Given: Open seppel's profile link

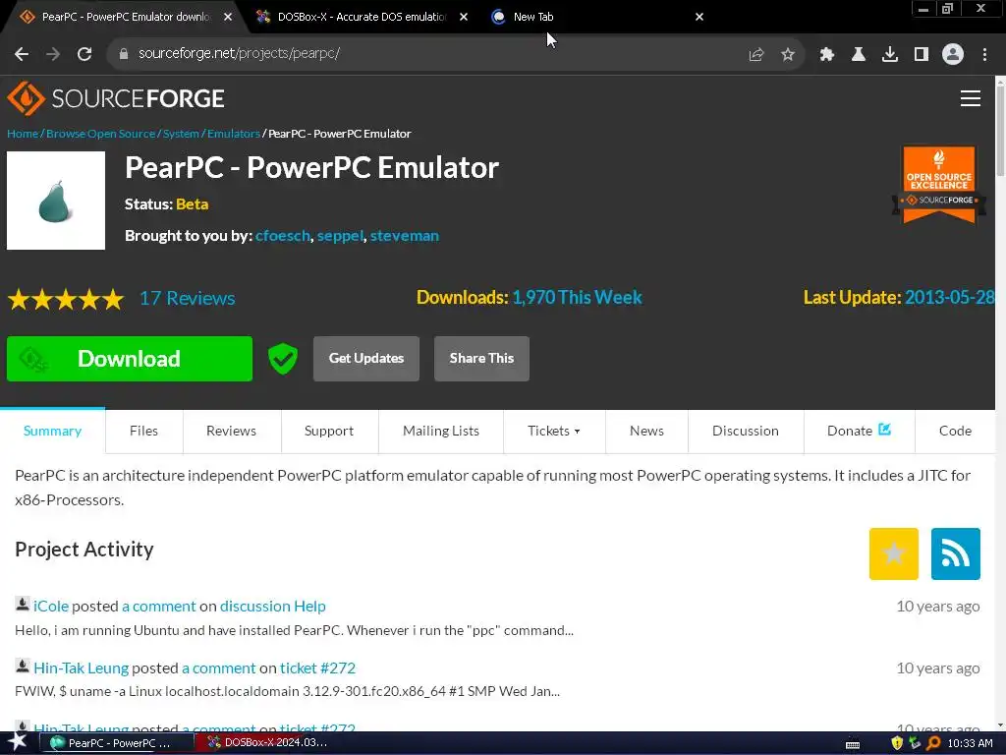Looking at the screenshot, I should [340, 236].
